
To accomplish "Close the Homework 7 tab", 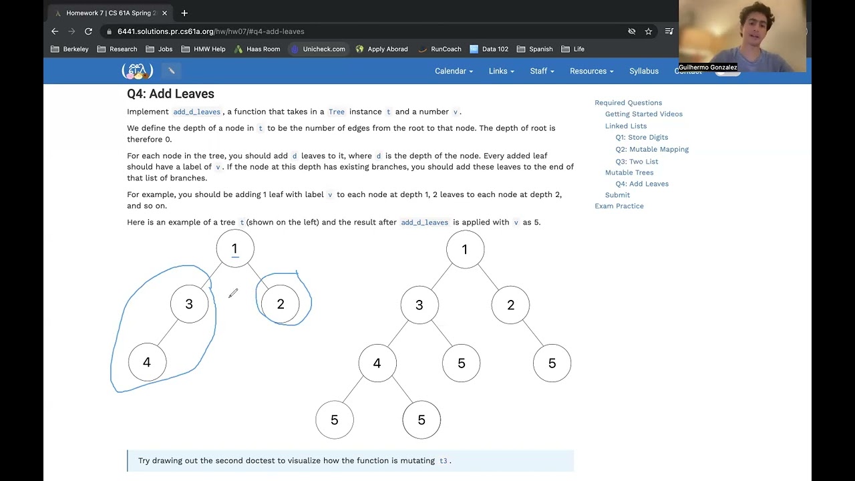I will tap(164, 13).
